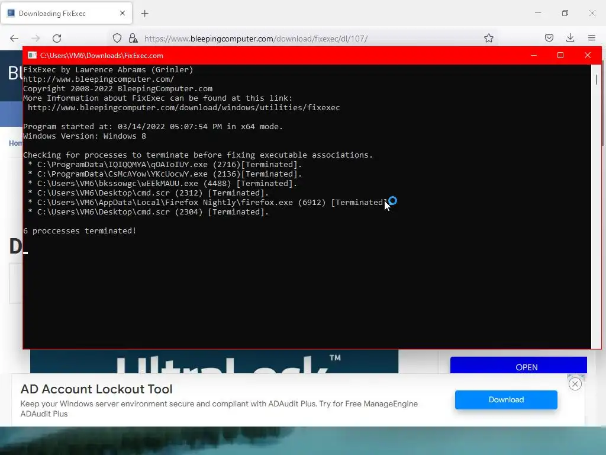Viewport: 606px width, 455px height.
Task: Click the 'Windows Version: Windows 8' line
Action: pyautogui.click(x=85, y=136)
